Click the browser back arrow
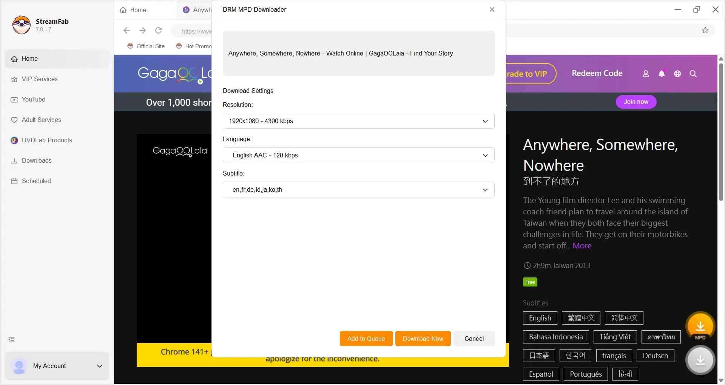 pyautogui.click(x=126, y=31)
